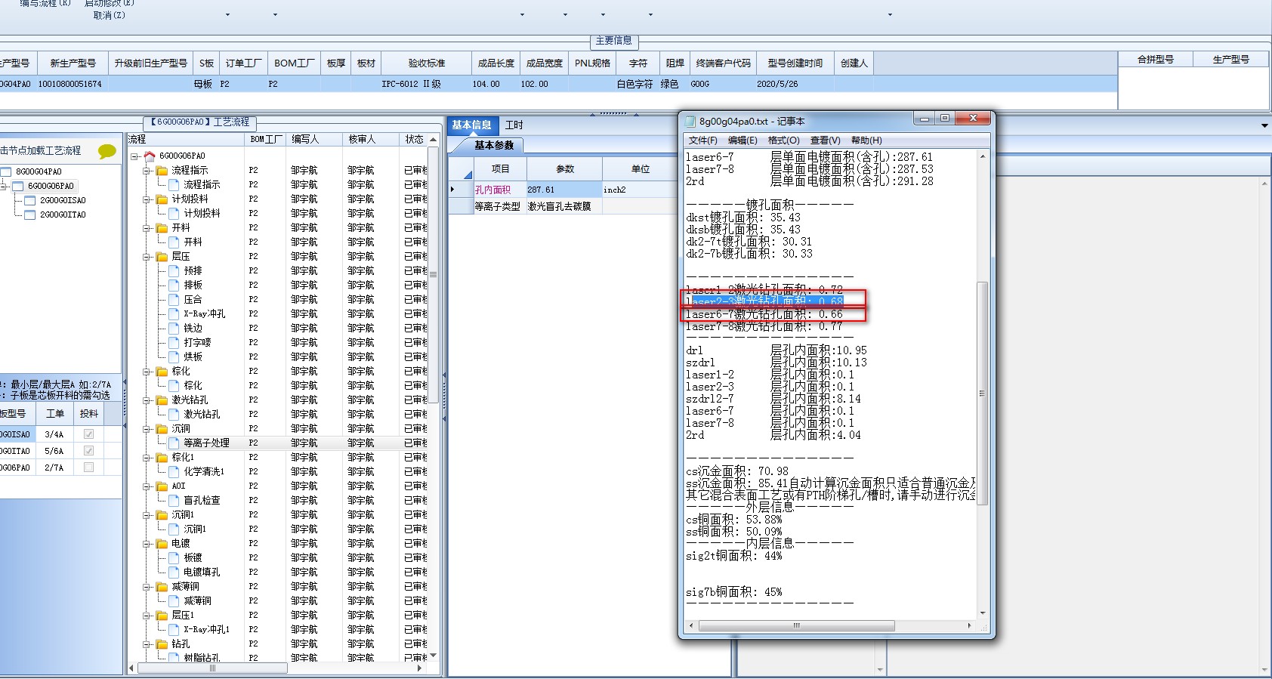Open the 编辑(E) menu in Notepad
The width and height of the screenshot is (1272, 679).
(743, 140)
